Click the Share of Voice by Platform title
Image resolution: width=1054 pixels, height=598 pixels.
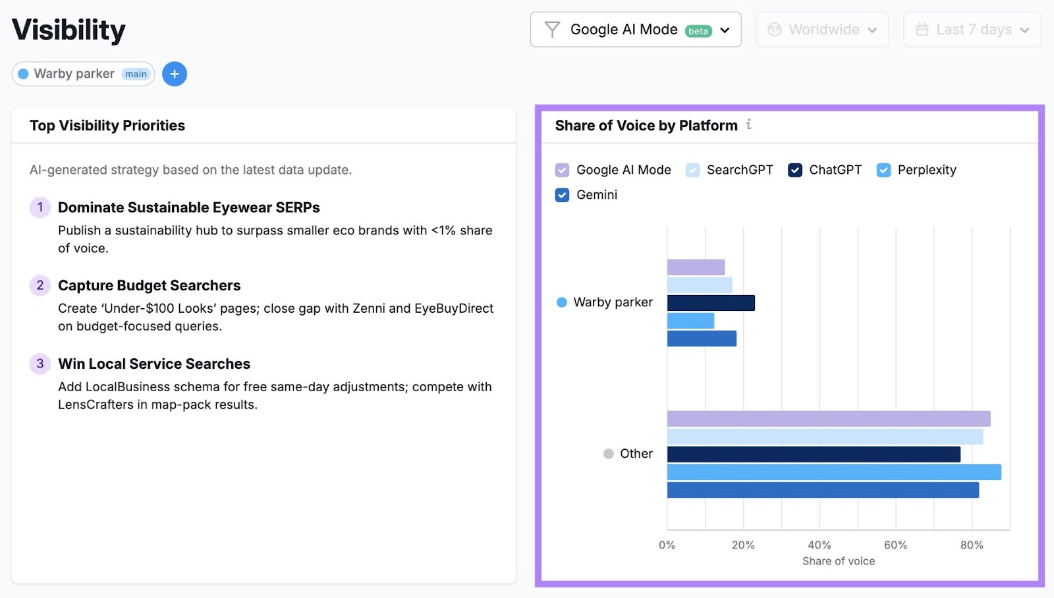pos(646,125)
